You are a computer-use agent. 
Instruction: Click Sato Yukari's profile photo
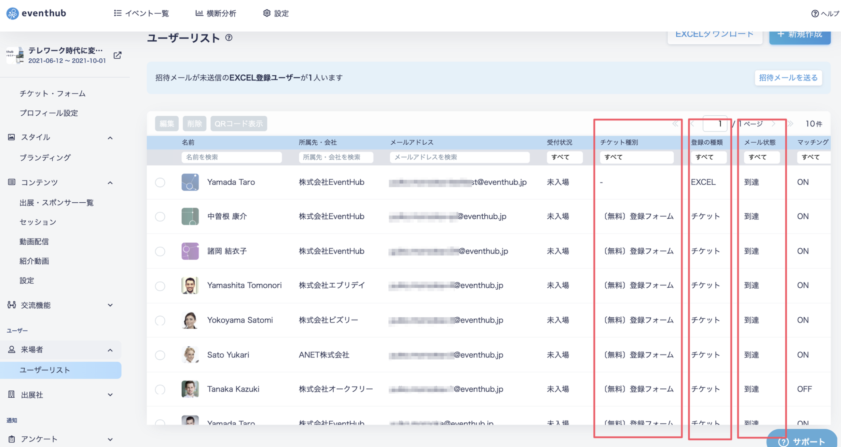coord(190,355)
